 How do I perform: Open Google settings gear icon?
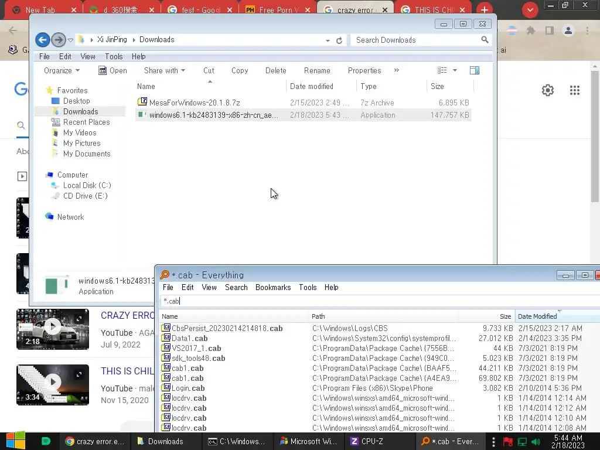548,90
